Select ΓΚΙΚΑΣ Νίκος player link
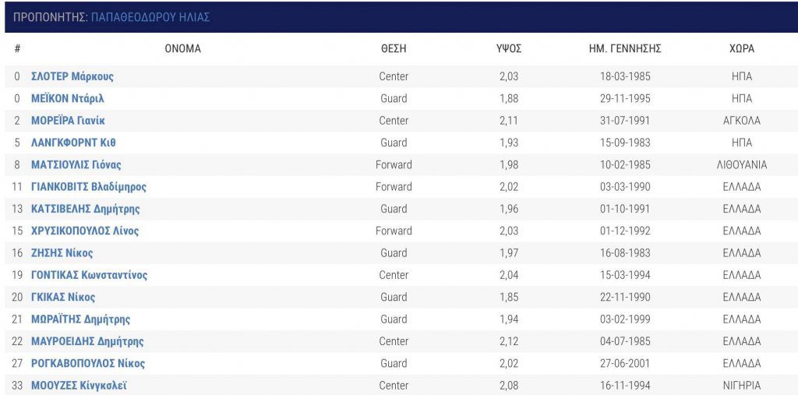The height and width of the screenshot is (395, 798). (x=63, y=298)
